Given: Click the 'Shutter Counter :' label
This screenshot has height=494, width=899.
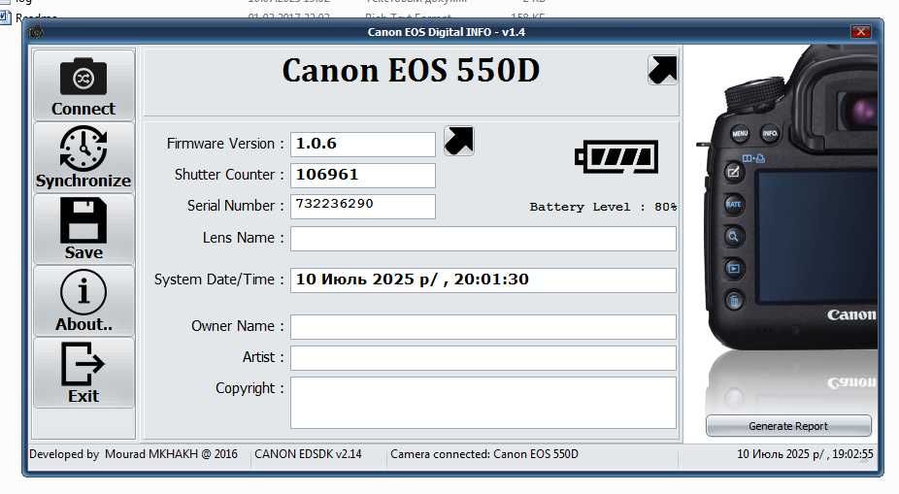Looking at the screenshot, I should click(x=229, y=175).
